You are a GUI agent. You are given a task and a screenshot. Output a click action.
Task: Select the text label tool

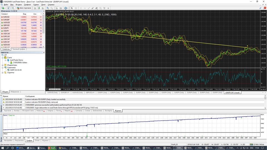coord(105,8)
